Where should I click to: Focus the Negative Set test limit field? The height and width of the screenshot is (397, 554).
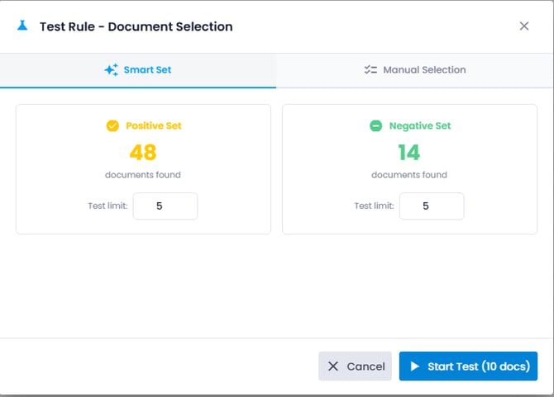[x=431, y=206]
